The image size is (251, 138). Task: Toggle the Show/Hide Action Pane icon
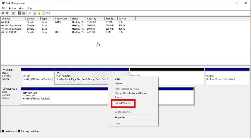[x=24, y=13]
